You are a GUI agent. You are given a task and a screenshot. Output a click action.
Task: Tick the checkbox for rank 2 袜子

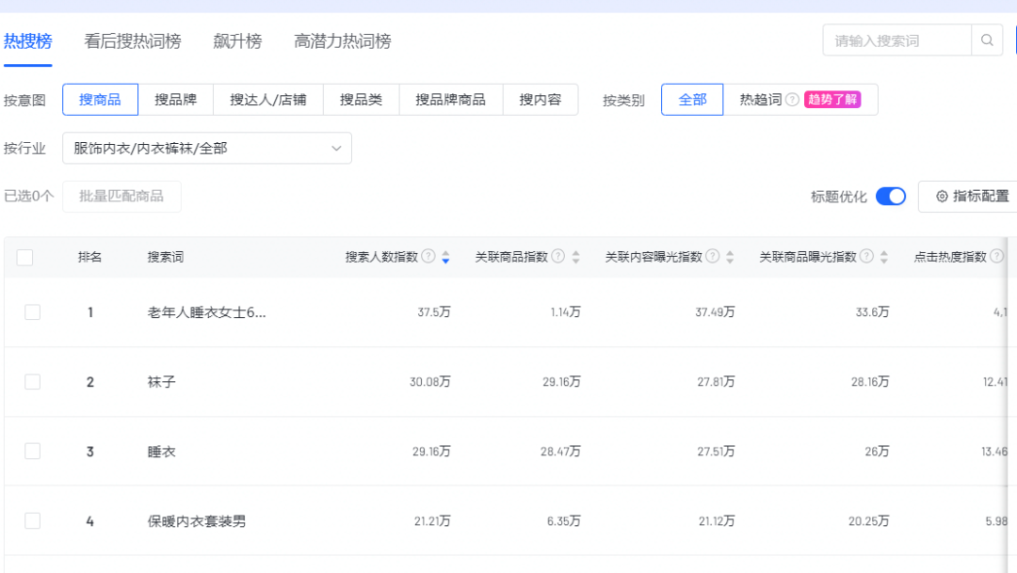coord(32,381)
